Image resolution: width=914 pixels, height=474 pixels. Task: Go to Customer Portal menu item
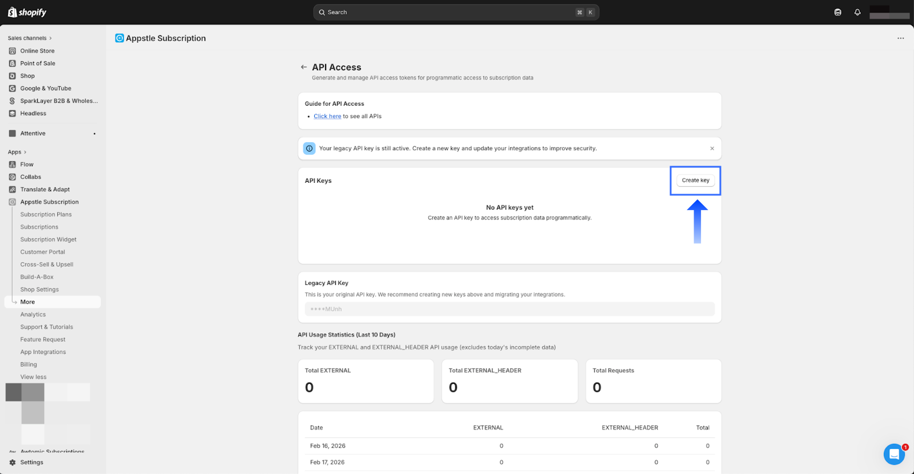coord(42,252)
